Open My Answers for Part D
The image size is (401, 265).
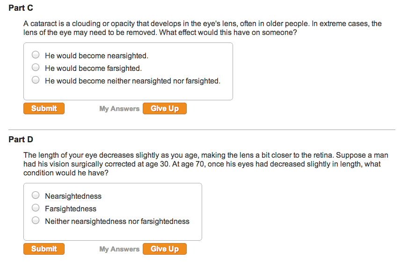pyautogui.click(x=119, y=249)
